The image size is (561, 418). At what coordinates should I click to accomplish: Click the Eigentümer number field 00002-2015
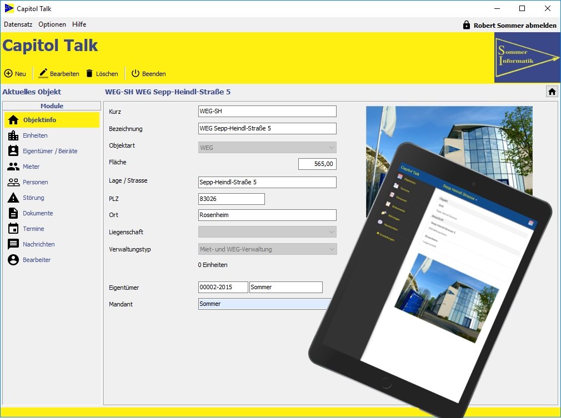pyautogui.click(x=223, y=287)
